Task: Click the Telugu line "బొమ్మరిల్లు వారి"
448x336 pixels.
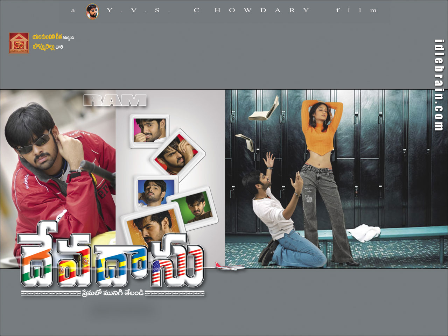Action: pyautogui.click(x=48, y=47)
